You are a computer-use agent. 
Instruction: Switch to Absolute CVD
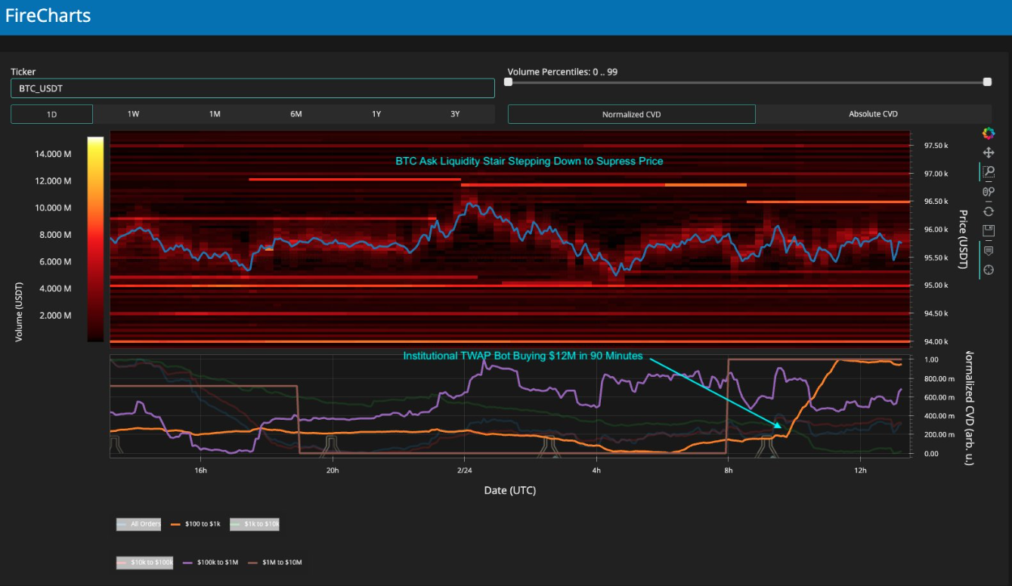873,114
